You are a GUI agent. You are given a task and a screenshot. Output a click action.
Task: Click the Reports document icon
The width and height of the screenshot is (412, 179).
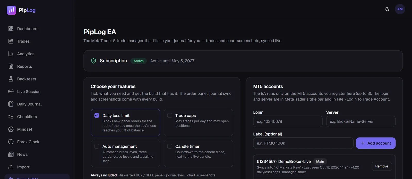click(x=11, y=66)
